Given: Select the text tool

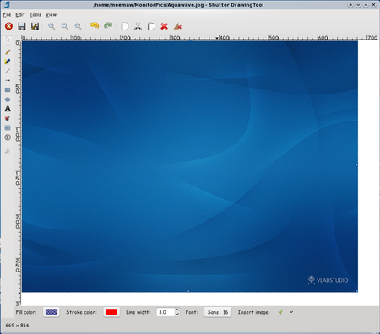Looking at the screenshot, I should (x=8, y=109).
